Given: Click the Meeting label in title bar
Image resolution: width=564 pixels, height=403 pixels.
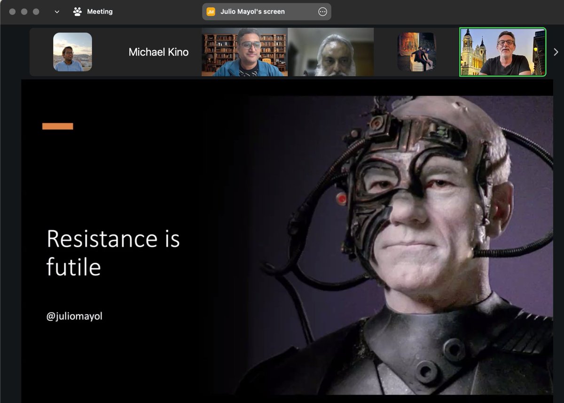Looking at the screenshot, I should click(100, 12).
